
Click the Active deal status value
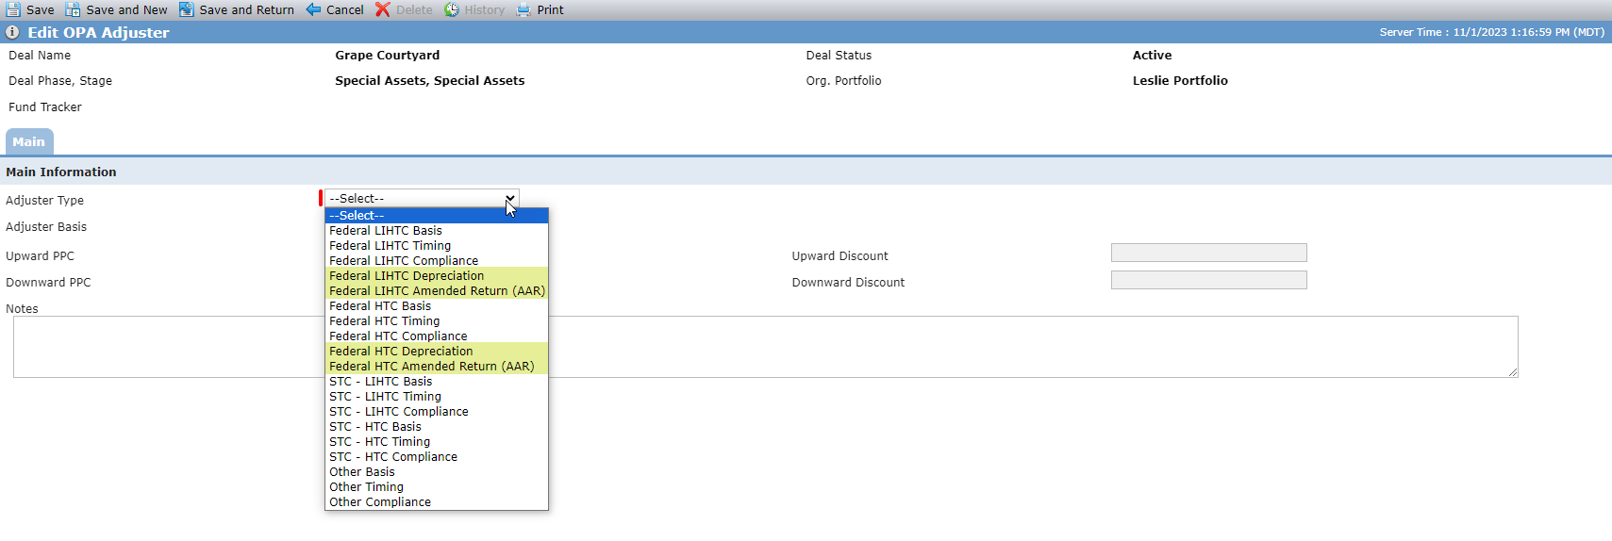pyautogui.click(x=1152, y=56)
